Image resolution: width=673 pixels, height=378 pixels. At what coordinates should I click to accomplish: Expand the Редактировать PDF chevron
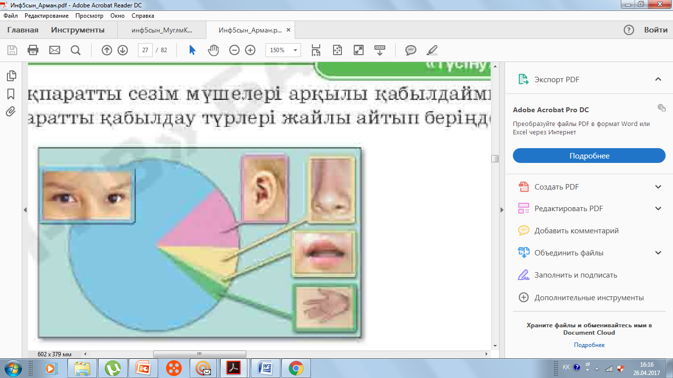(x=658, y=208)
